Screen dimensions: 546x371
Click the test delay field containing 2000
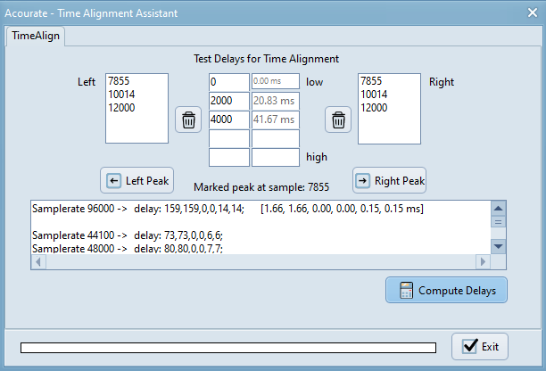(x=228, y=101)
